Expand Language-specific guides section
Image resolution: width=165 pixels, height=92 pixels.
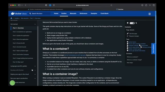tap(35, 66)
